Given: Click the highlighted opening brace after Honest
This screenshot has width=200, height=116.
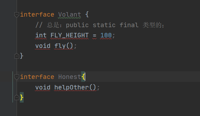Looking at the screenshot, I should click(x=83, y=77).
